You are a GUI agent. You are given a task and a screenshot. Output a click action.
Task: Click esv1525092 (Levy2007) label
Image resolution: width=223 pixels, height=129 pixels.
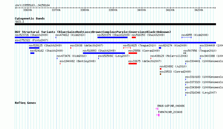coord(114,56)
